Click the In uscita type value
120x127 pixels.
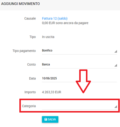48,37
